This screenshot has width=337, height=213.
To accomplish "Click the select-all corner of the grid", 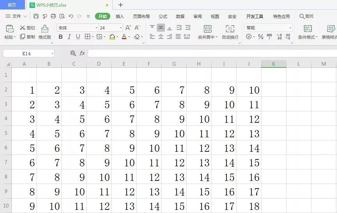I will pyautogui.click(x=8, y=64).
